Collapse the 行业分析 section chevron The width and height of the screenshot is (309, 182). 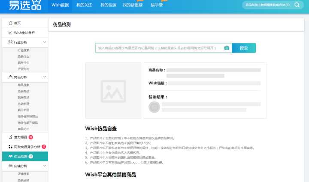(44, 42)
